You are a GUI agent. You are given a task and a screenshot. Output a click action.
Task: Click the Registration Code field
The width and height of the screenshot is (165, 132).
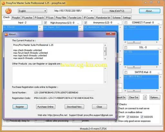click(64, 98)
